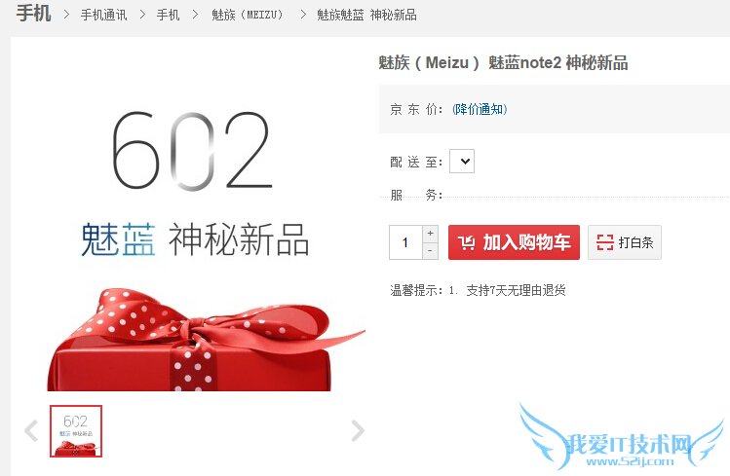
Task: Open the 手机 top-level breadcrumb category
Action: click(33, 13)
